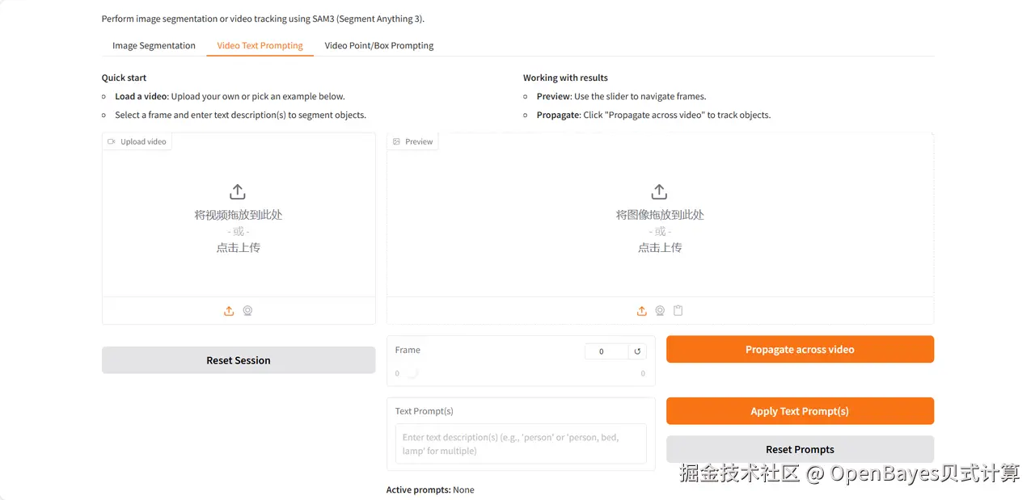Click inside the Text Prompt(s) input field
Screen dimensions: 1035x500
(x=520, y=443)
